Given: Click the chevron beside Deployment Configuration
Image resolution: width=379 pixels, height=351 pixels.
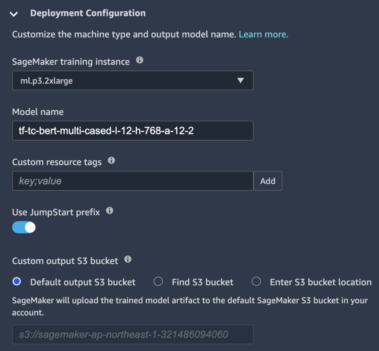Looking at the screenshot, I should [x=13, y=13].
